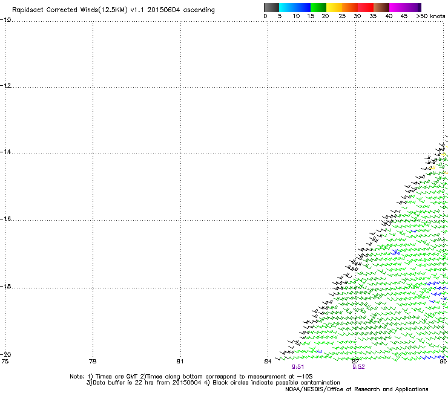The width and height of the screenshot is (448, 393).
Task: Select the magenta 40-50 knots legend swatch
Action: (x=405, y=7)
